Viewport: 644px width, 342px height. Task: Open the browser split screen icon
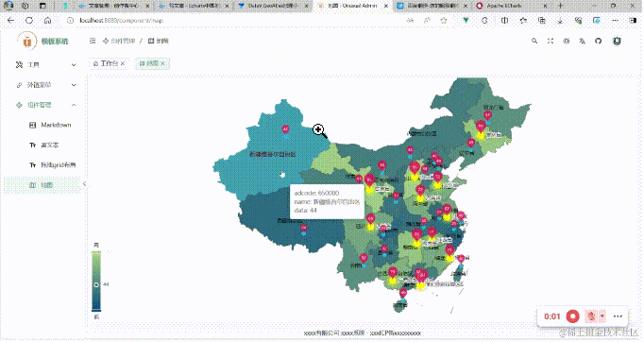click(x=505, y=20)
